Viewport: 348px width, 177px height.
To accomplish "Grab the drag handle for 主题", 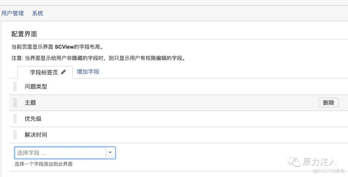I will (15, 102).
